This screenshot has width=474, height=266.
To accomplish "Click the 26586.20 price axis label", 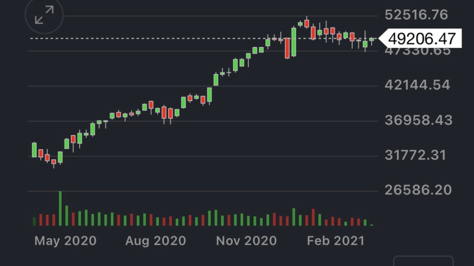I will tap(418, 190).
